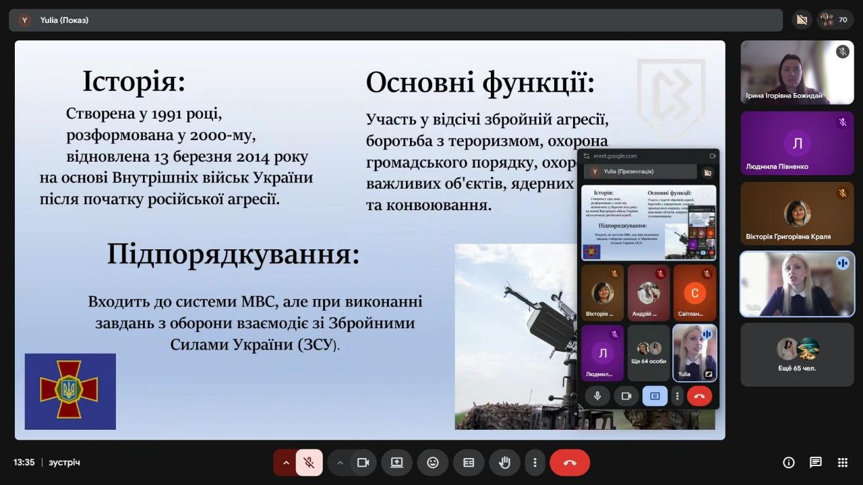Click the icon left of the participants count
This screenshot has width=863, height=485.
pos(802,20)
